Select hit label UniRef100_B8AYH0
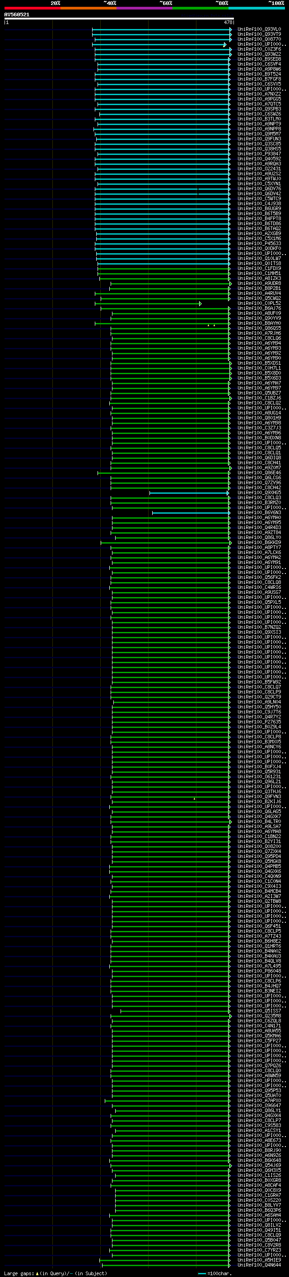Image resolution: width=289 pixels, height=1277 pixels. pyautogui.click(x=259, y=323)
